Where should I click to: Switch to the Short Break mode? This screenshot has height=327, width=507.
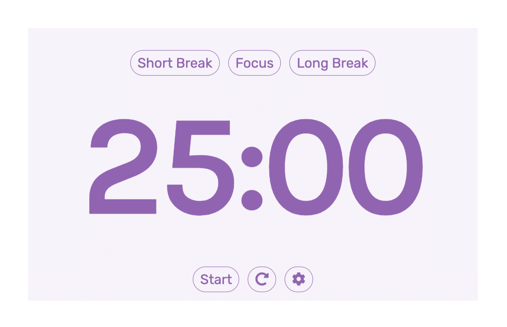coord(175,63)
